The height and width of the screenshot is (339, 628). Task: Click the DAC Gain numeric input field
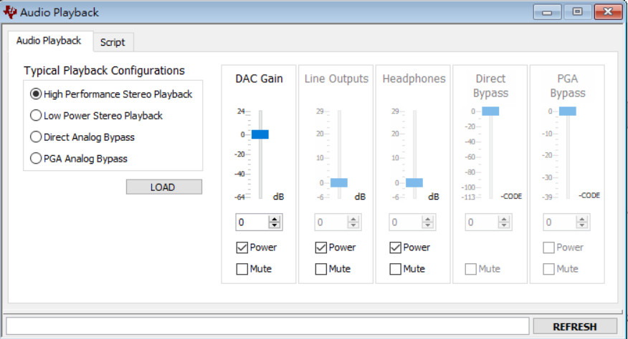[x=252, y=222]
